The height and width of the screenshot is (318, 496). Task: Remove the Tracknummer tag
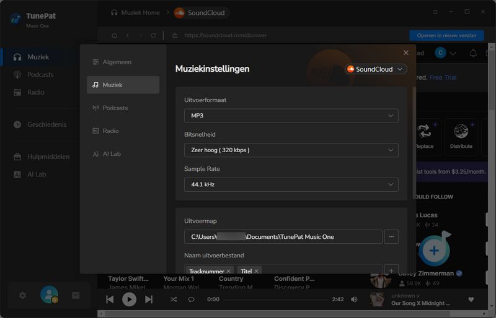(228, 271)
